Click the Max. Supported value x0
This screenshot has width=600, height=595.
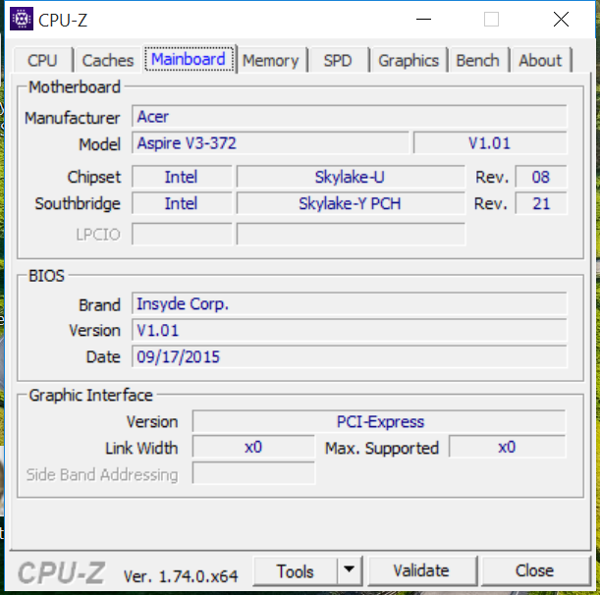[x=507, y=447]
